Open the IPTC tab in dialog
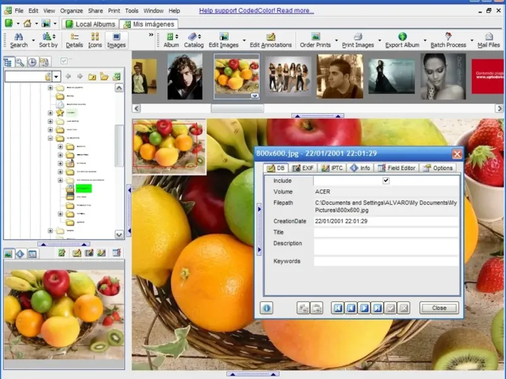This screenshot has width=506, height=379. (x=332, y=168)
